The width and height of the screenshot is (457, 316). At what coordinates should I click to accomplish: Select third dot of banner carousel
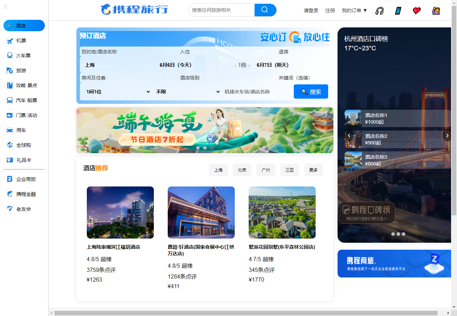tap(212, 148)
